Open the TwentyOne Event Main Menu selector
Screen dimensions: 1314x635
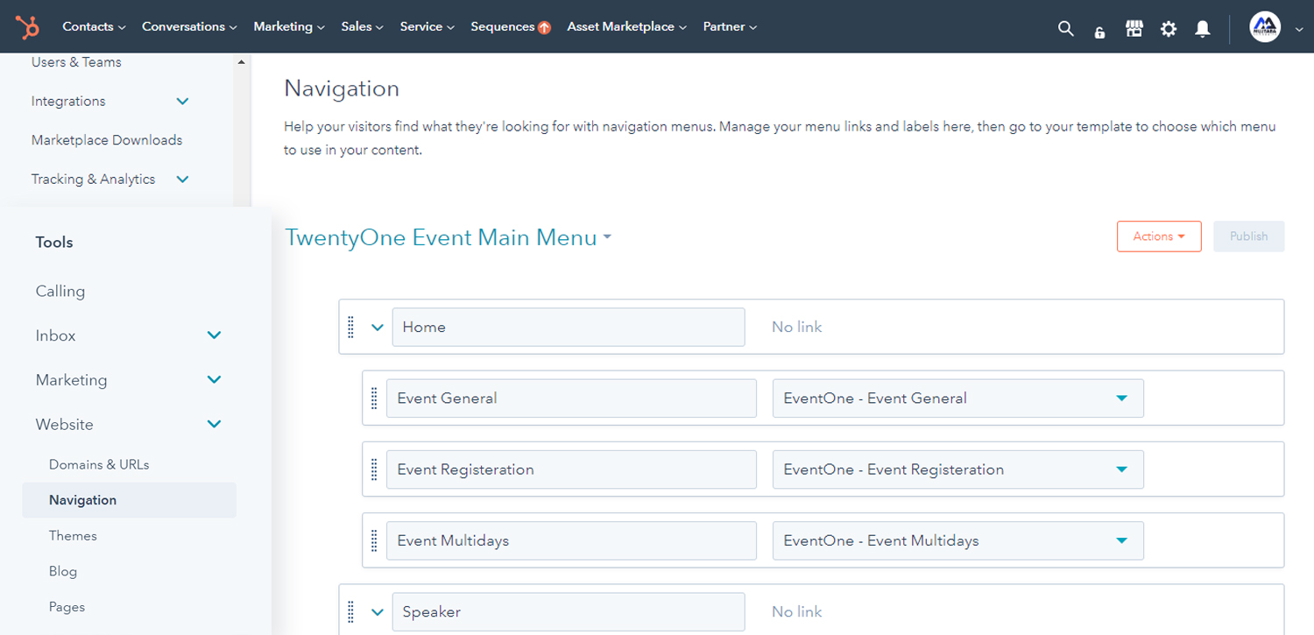(x=449, y=237)
